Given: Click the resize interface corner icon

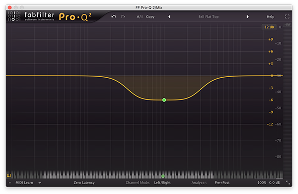Looking at the screenshot, I should (288, 183).
